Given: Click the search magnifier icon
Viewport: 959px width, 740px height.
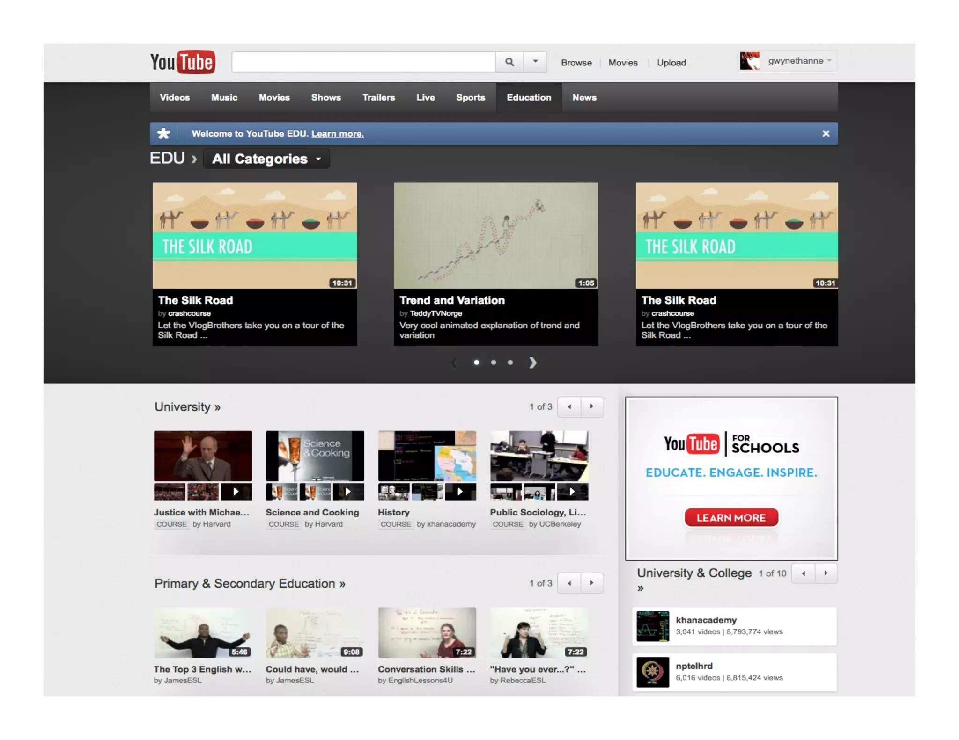Looking at the screenshot, I should (x=509, y=62).
